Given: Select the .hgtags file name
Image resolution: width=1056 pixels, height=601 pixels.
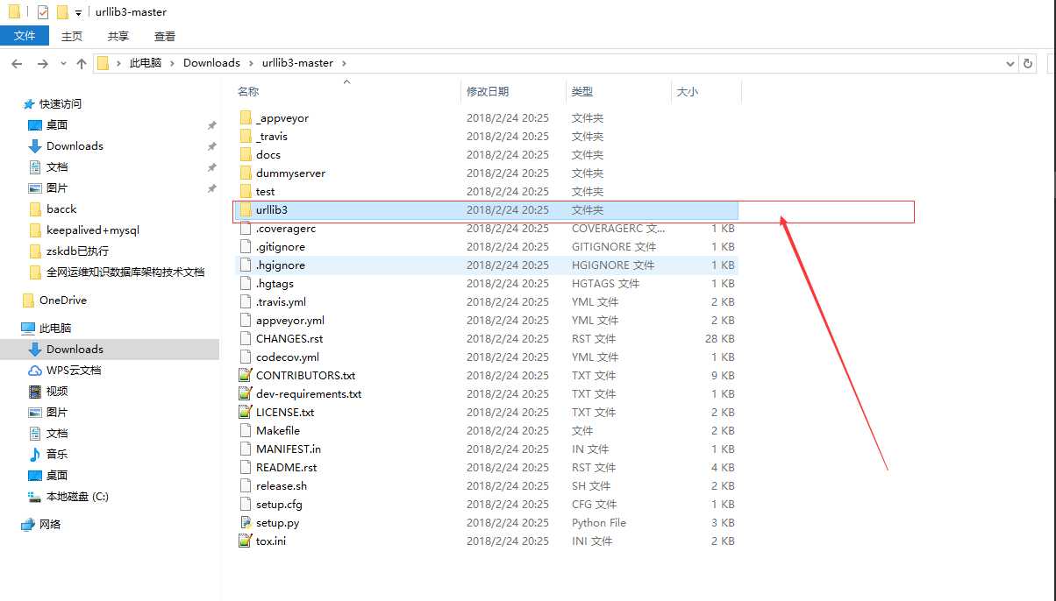Looking at the screenshot, I should (x=275, y=283).
